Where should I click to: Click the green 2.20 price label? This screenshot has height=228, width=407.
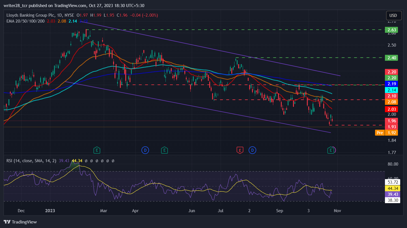(391, 78)
